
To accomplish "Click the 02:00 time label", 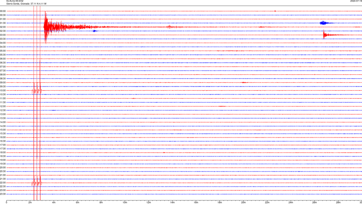I will 3,27.
